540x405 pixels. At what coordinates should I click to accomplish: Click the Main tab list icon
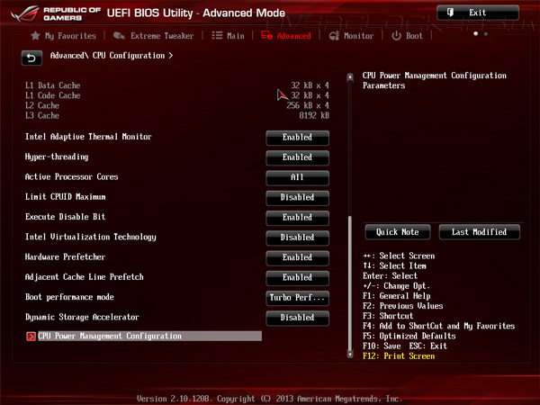click(x=217, y=35)
